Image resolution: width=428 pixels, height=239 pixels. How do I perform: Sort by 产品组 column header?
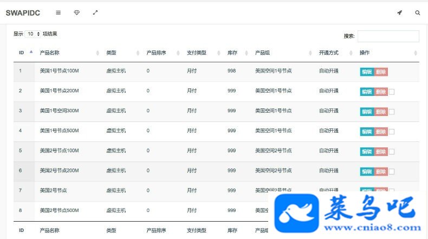(x=262, y=53)
